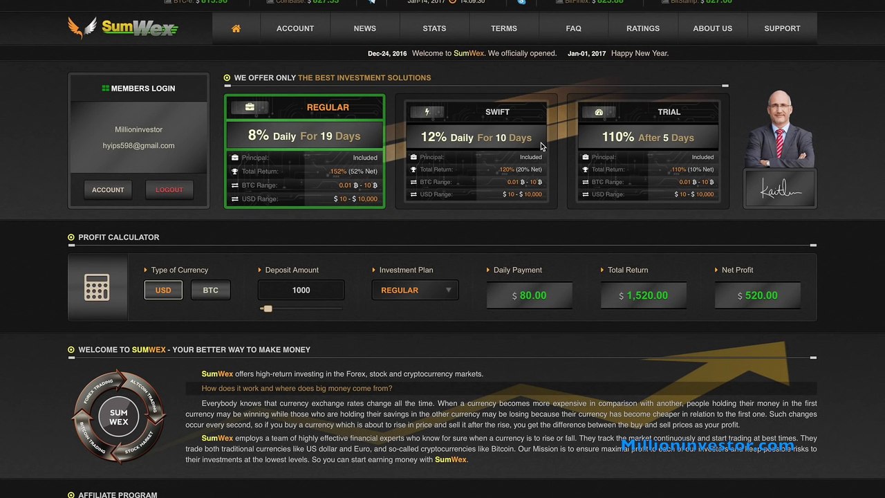Click the arrows icon beside Trial plan BTC Range

(586, 182)
